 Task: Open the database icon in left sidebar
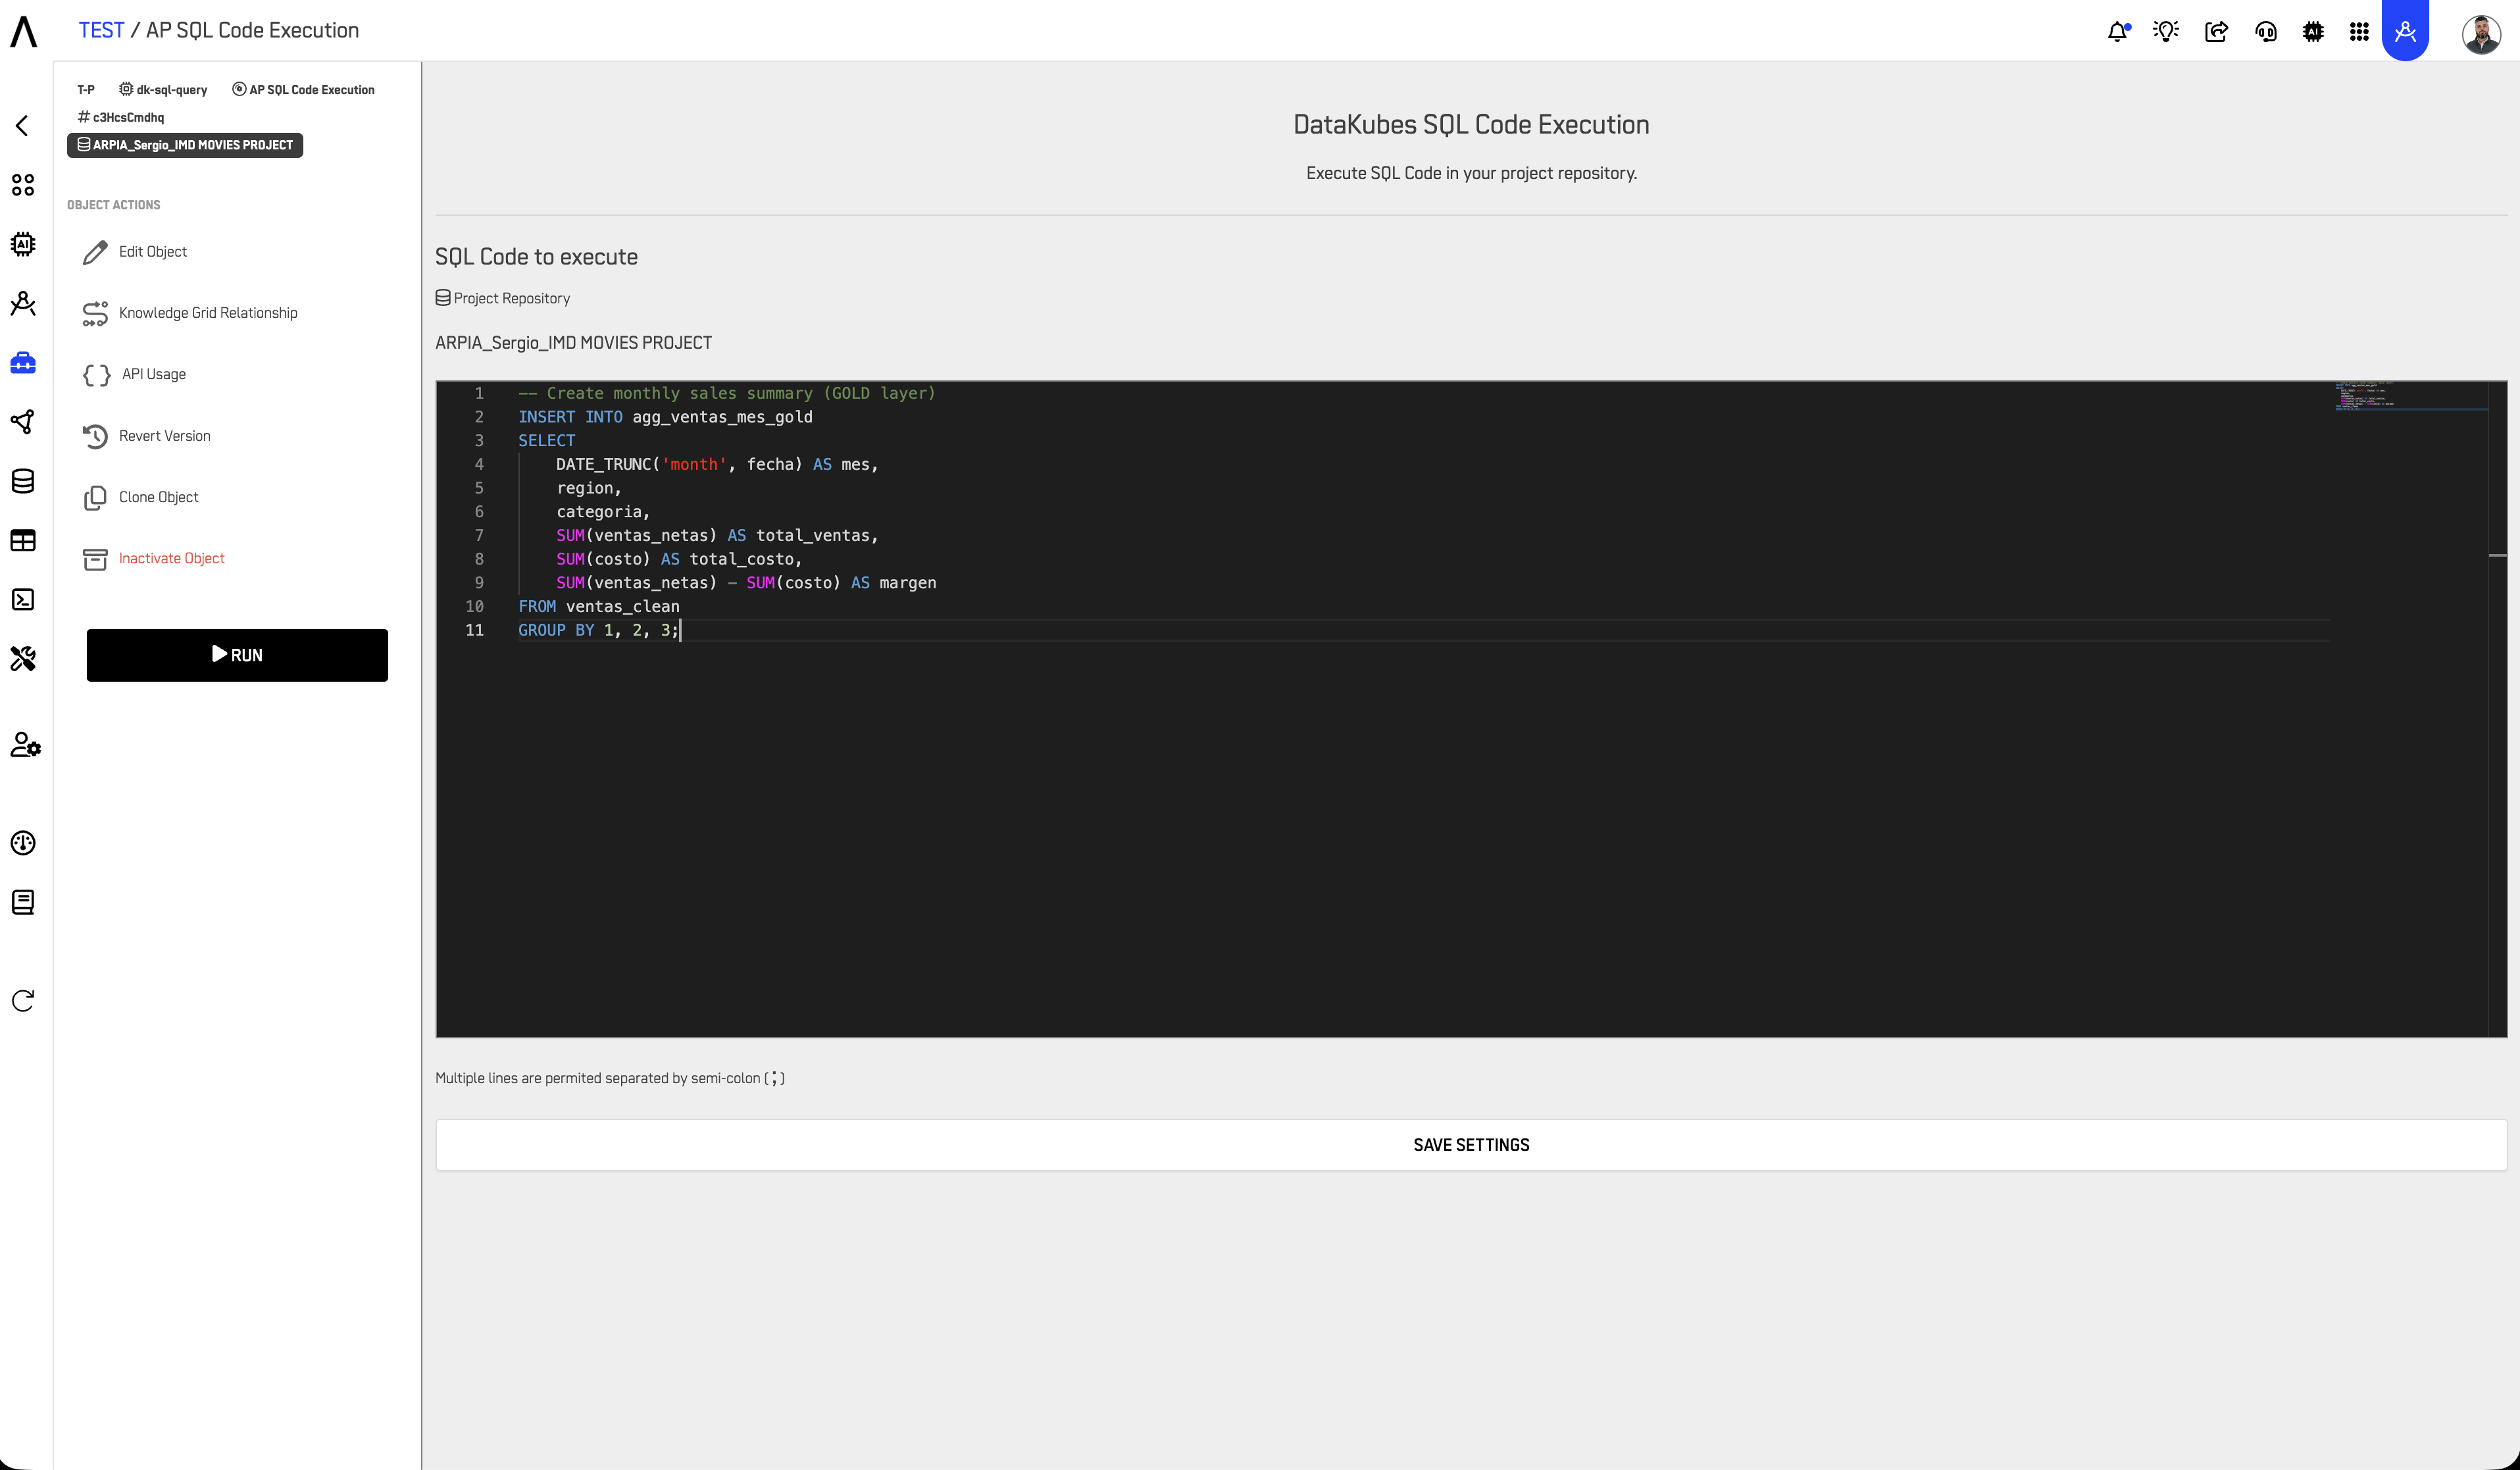23,481
